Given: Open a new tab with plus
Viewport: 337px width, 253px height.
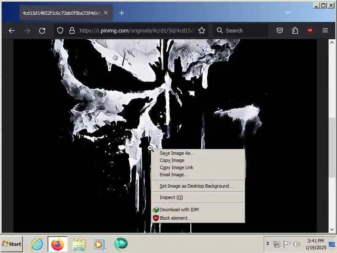Looking at the screenshot, I should (x=121, y=13).
